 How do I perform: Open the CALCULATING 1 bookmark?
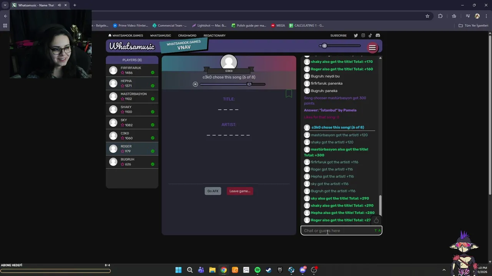[x=307, y=26]
